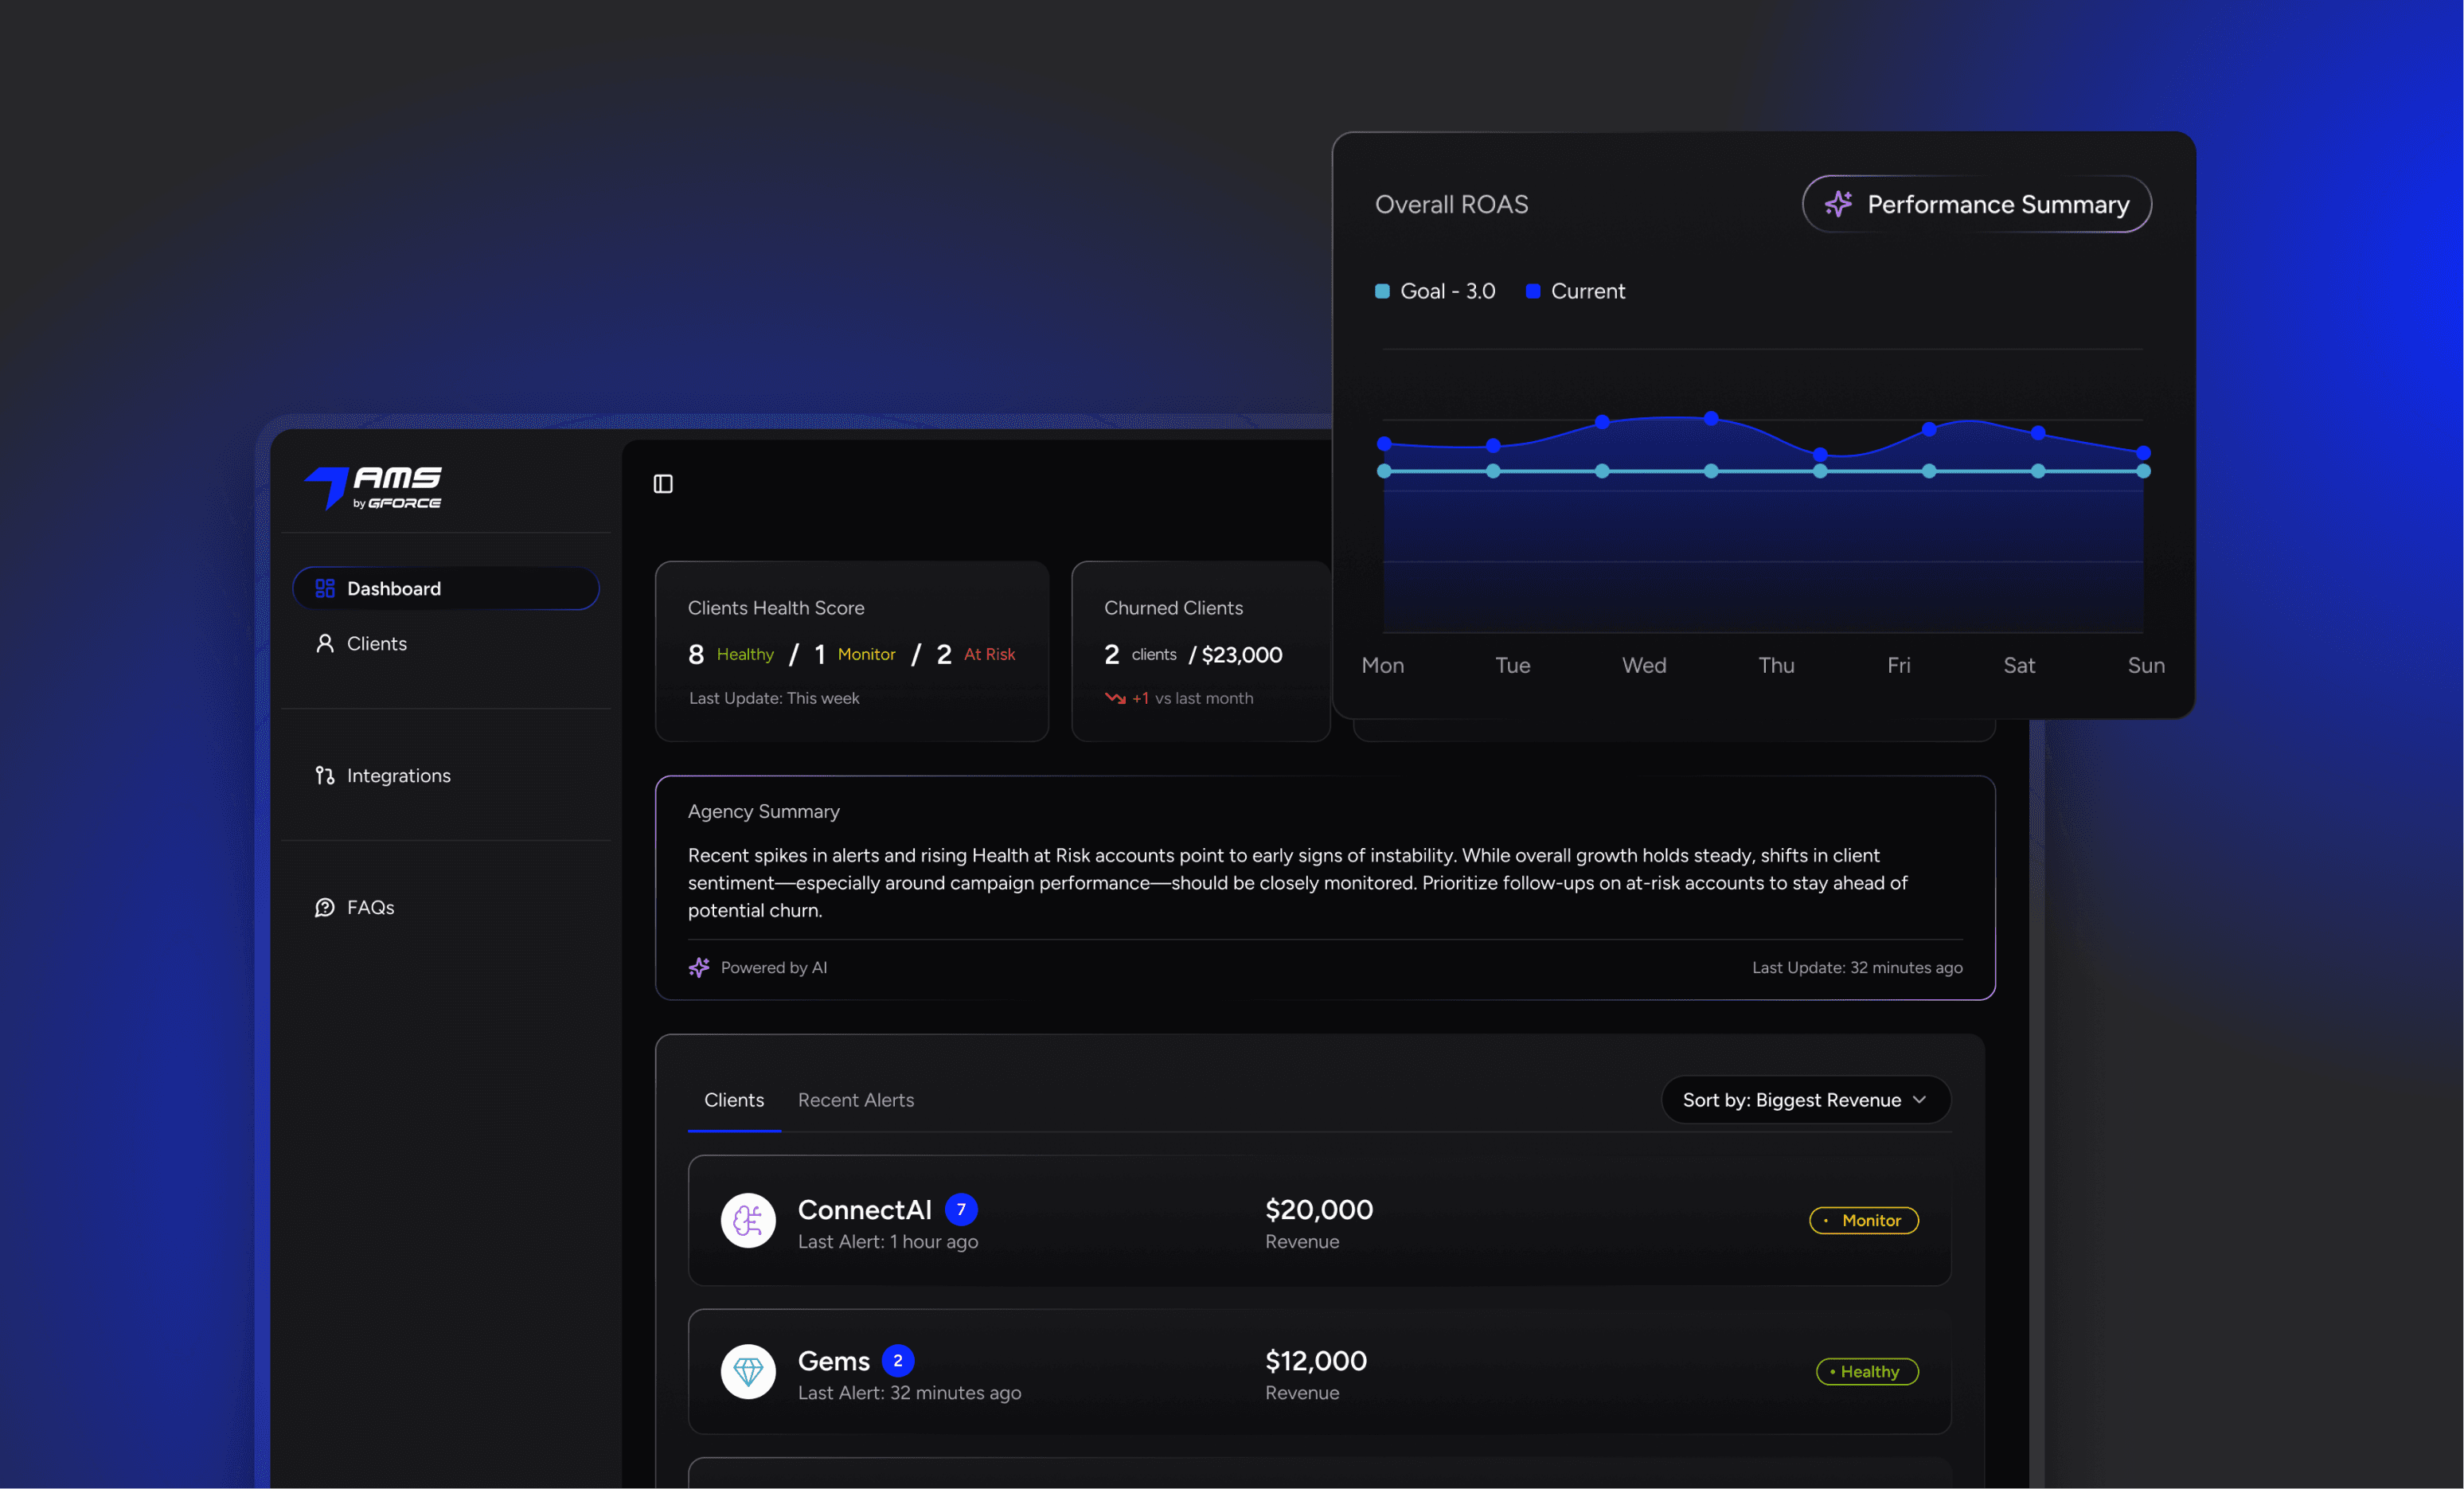Open the Sort by Biggest Revenue dropdown
This screenshot has height=1489, width=2464.
[x=1806, y=1100]
